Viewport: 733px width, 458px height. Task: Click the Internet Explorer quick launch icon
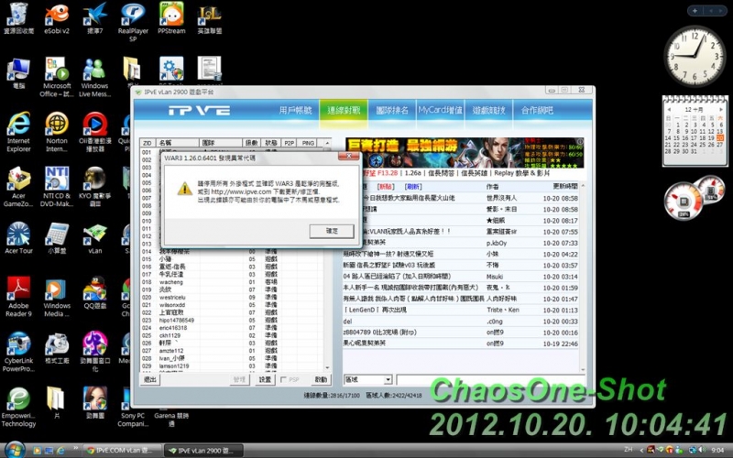click(x=60, y=451)
